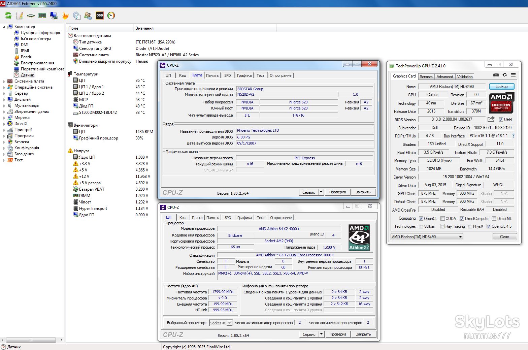
Task: Select the SPD tab in the upper CPU-Z window
Action: click(228, 75)
